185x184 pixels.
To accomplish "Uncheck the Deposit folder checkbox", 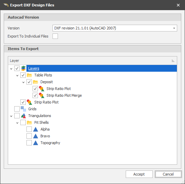I will point(29,82).
